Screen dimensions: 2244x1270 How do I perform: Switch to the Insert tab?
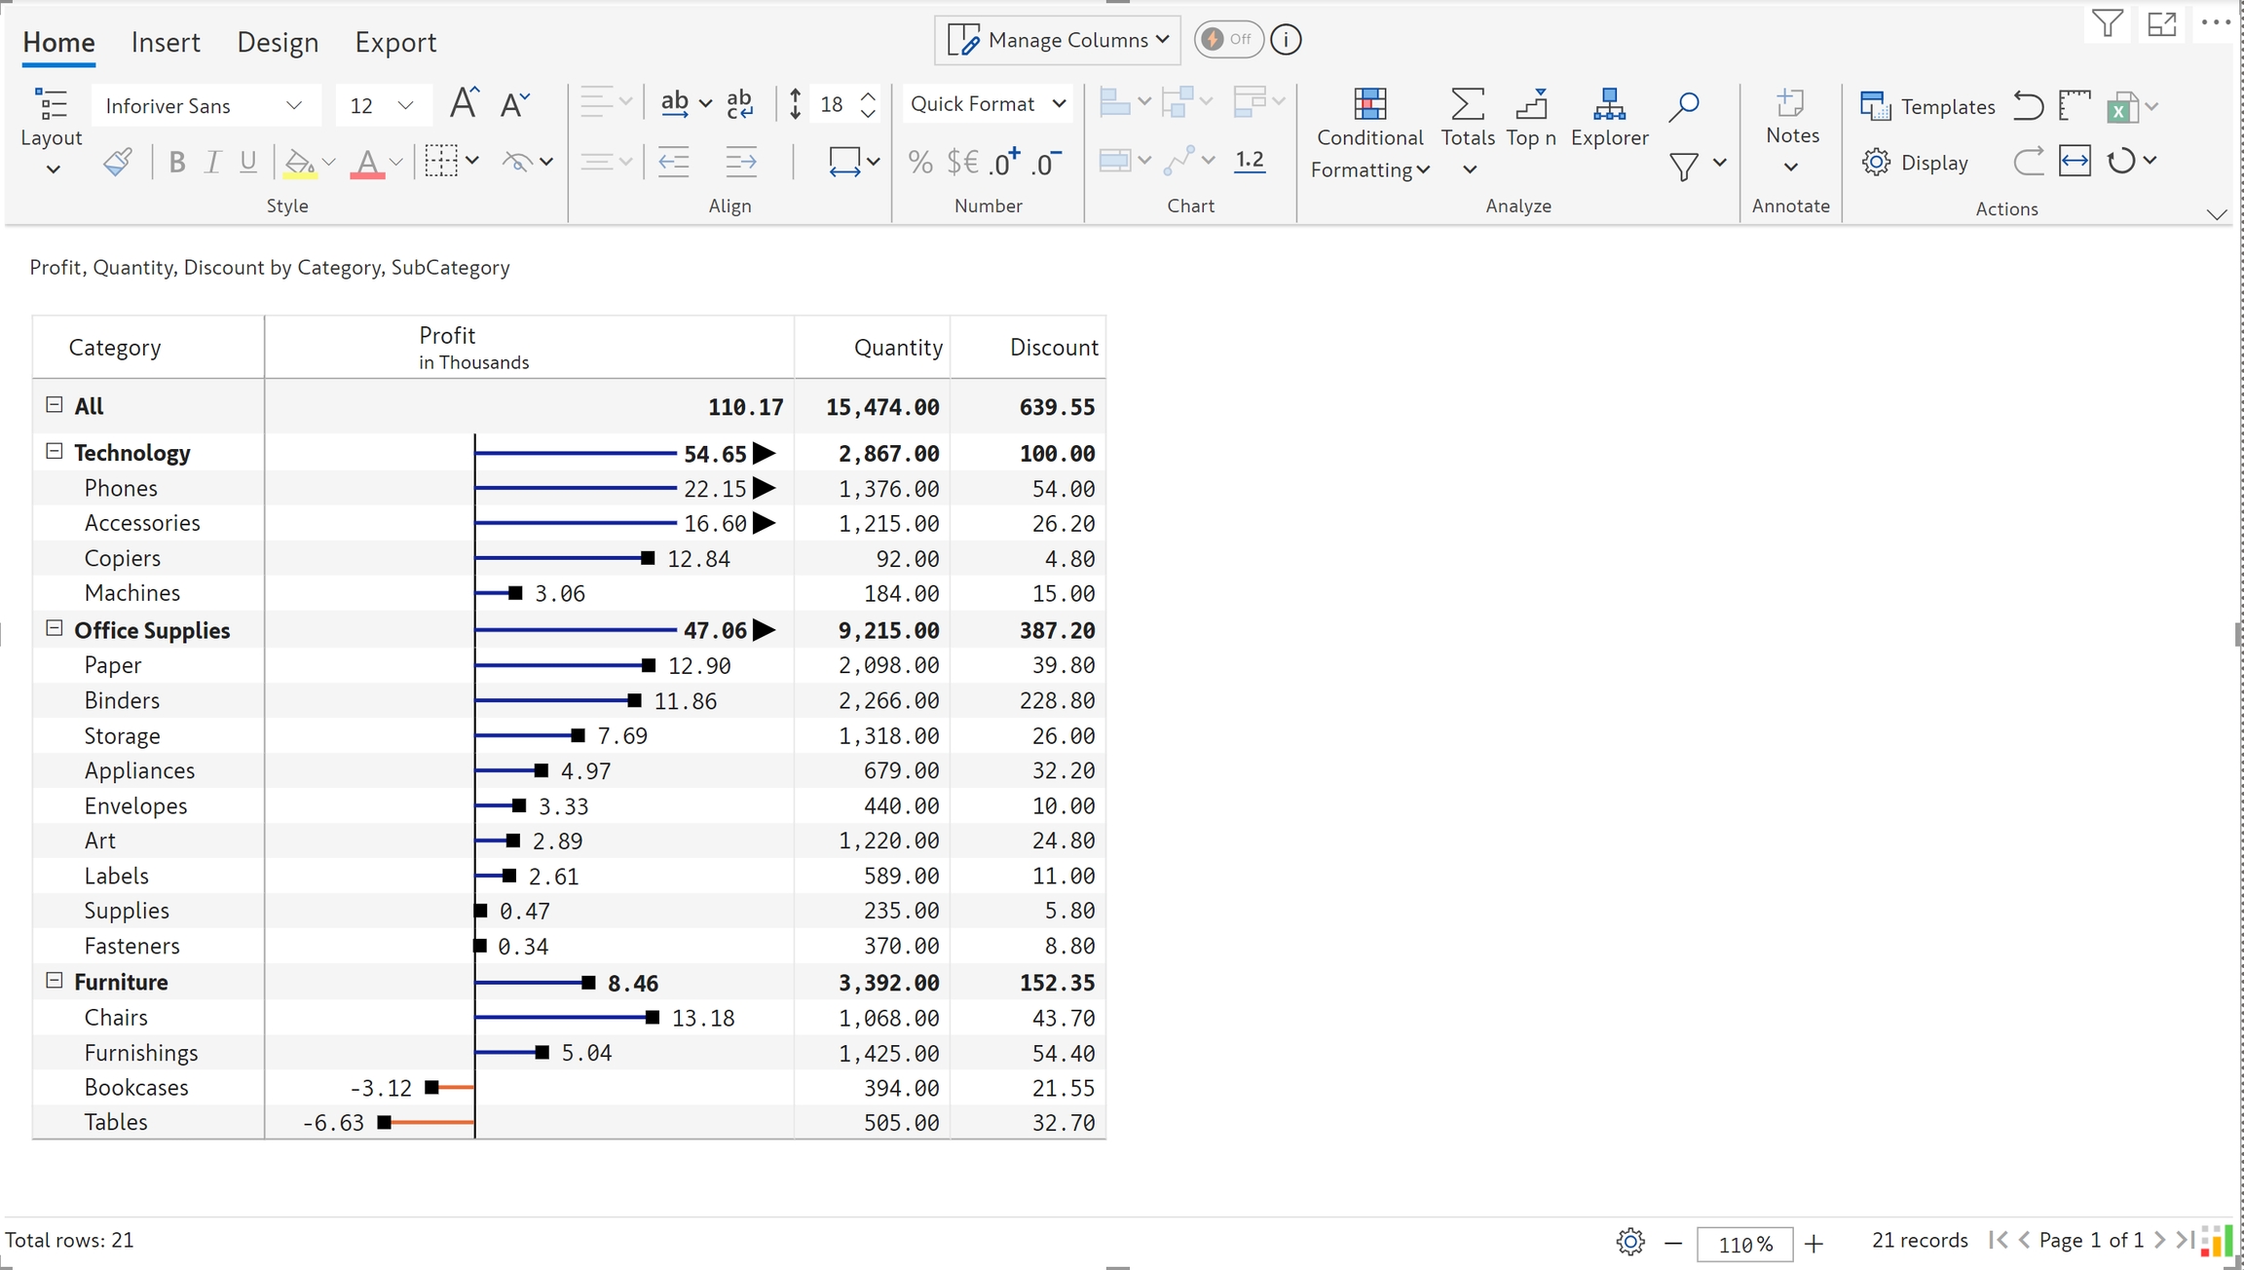(x=166, y=42)
